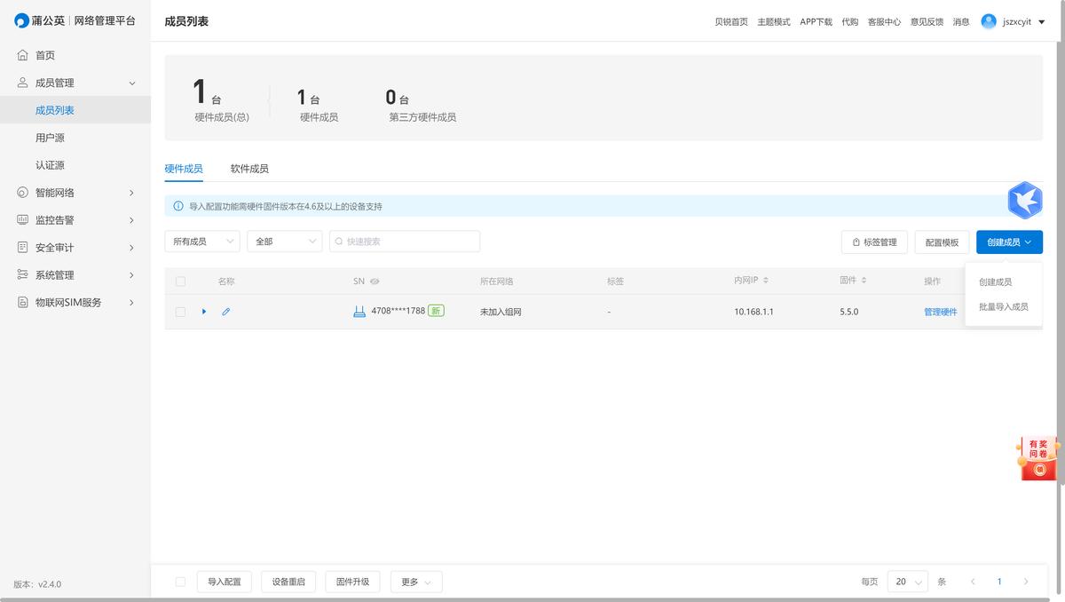Sort by 固件 column sort icon
The image size is (1065, 602).
tap(864, 281)
